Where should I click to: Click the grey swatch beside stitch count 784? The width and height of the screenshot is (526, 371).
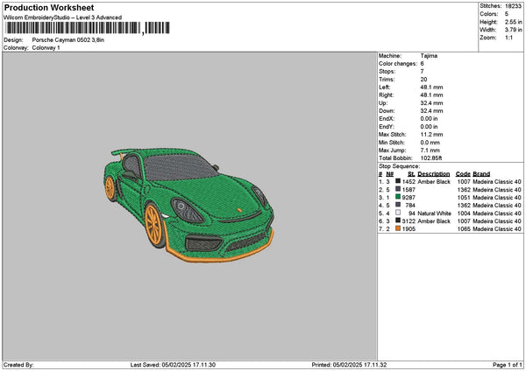398,206
